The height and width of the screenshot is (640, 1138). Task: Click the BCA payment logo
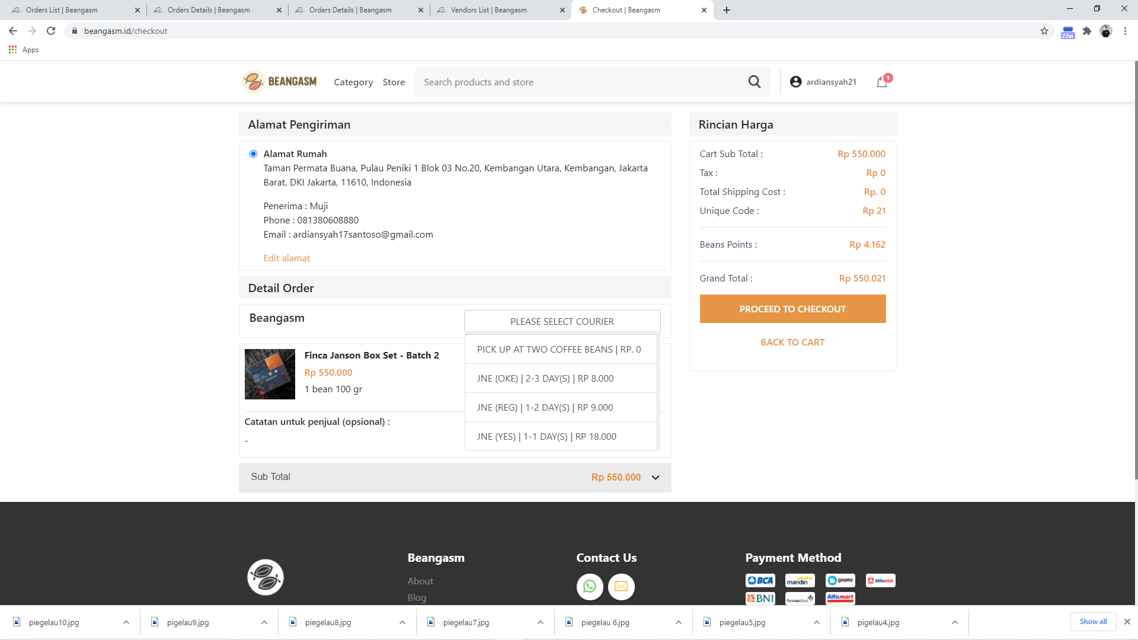[x=760, y=580]
